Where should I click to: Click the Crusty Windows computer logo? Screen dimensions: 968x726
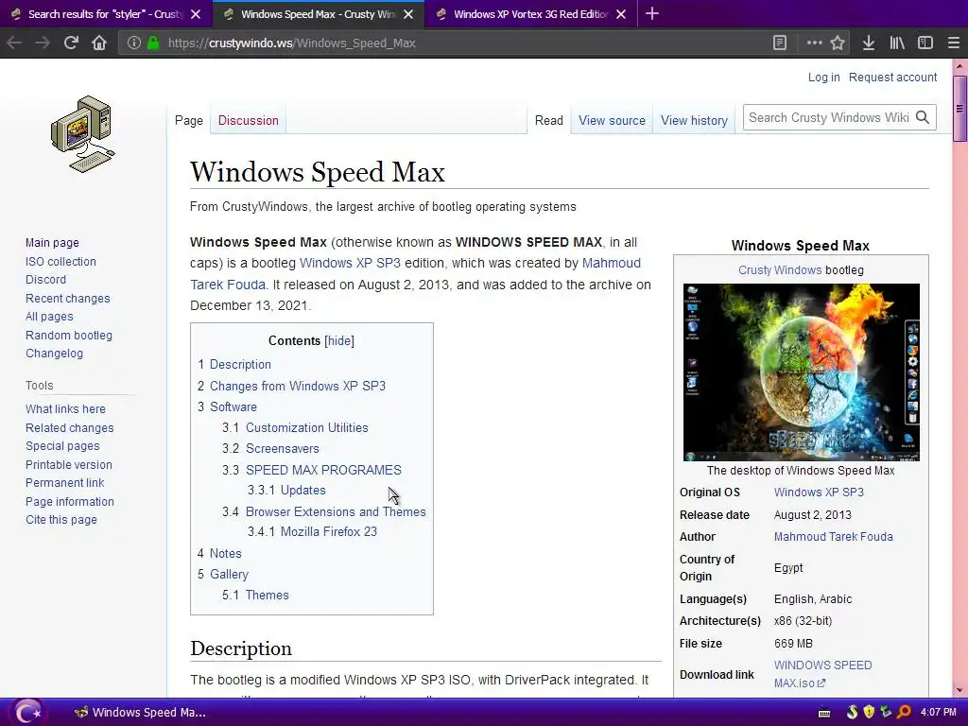click(82, 134)
